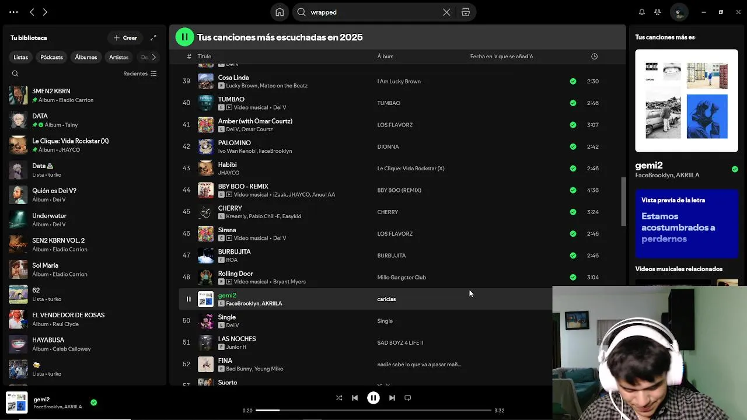Open the 3MEN2 KBRN album
The height and width of the screenshot is (420, 747).
[85, 96]
